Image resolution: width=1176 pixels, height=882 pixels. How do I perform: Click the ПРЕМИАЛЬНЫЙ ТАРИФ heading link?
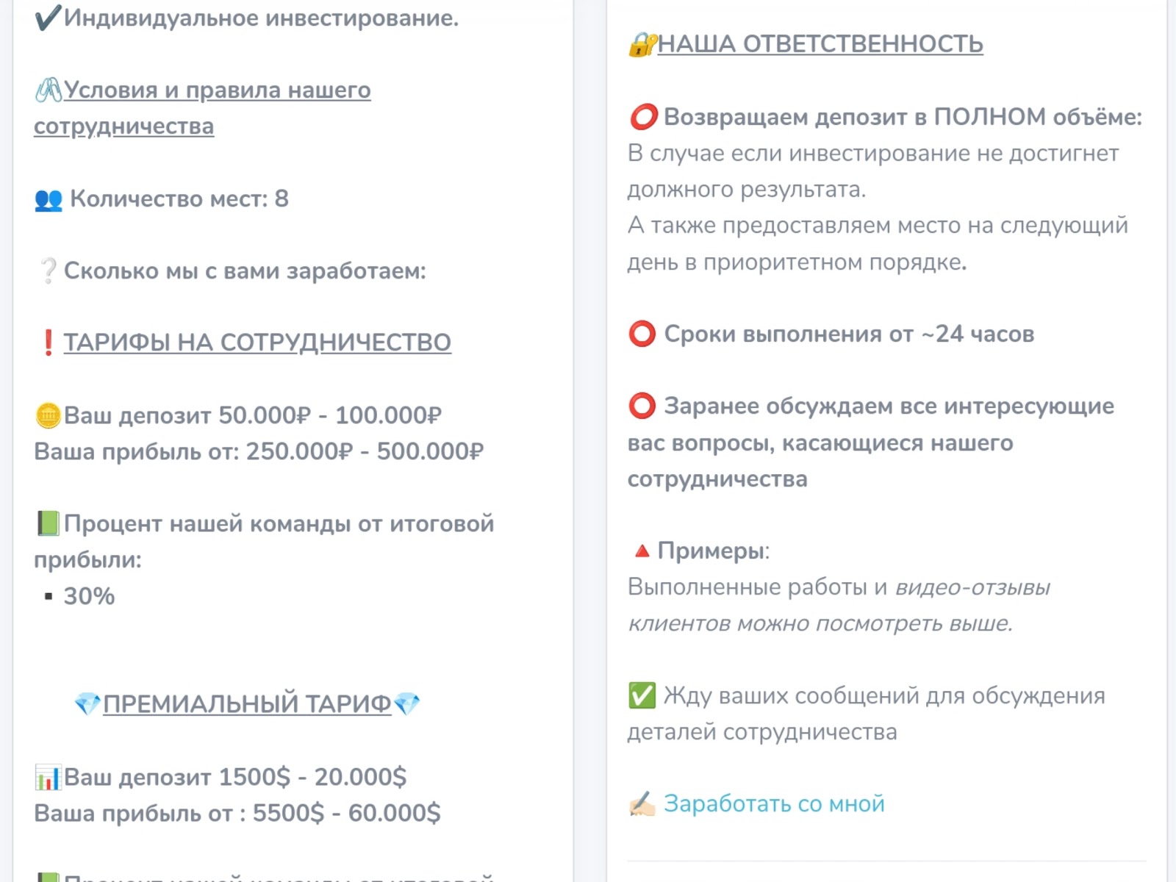(x=247, y=704)
